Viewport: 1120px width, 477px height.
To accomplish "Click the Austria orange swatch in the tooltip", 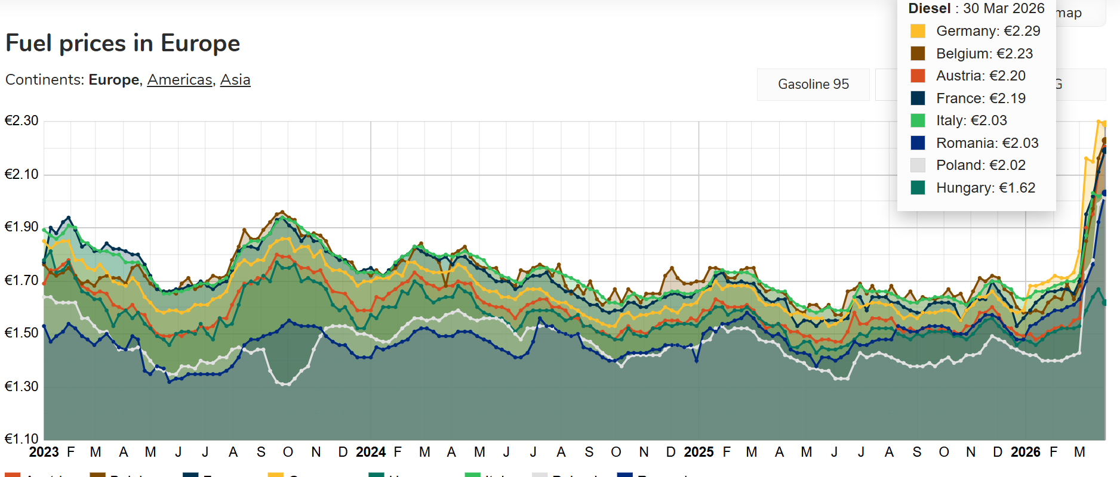I will (918, 76).
